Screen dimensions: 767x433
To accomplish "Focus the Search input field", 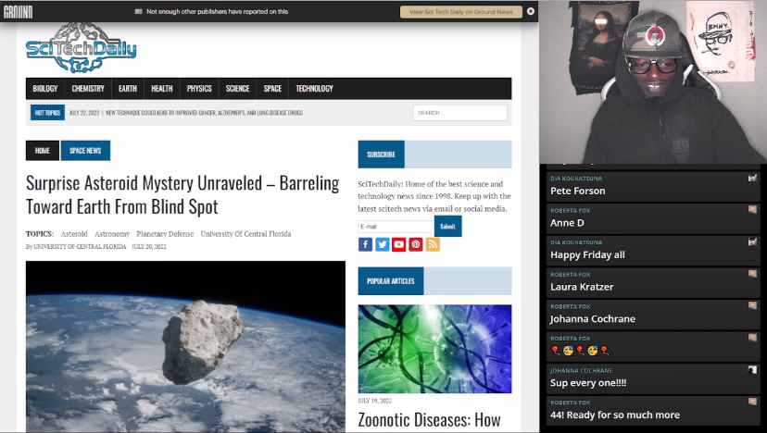I will (x=459, y=113).
